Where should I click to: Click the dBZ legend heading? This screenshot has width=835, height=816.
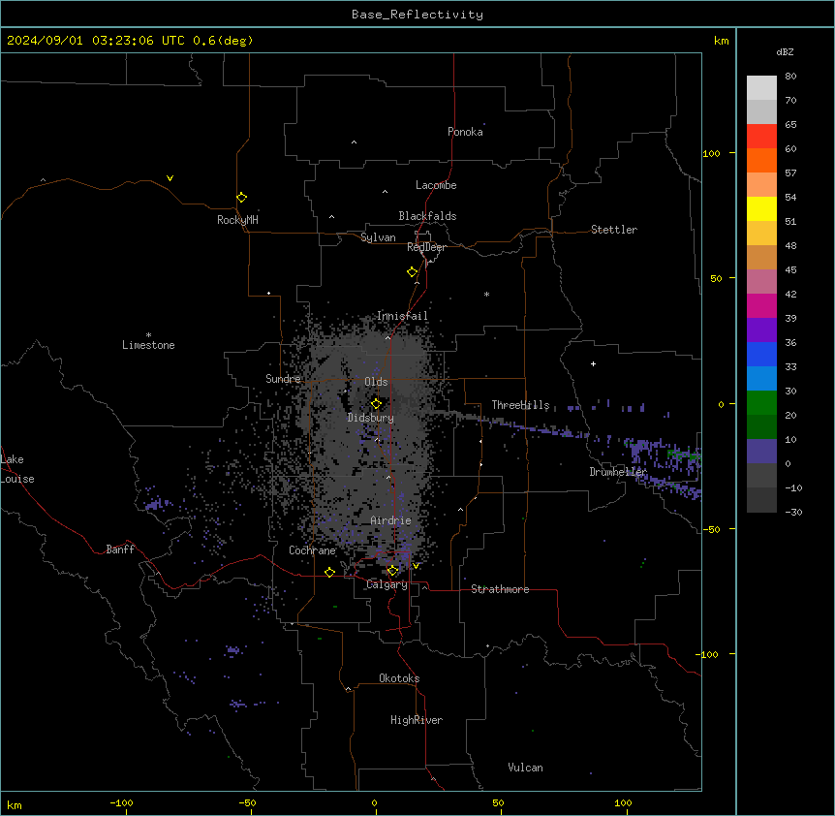[x=785, y=51]
